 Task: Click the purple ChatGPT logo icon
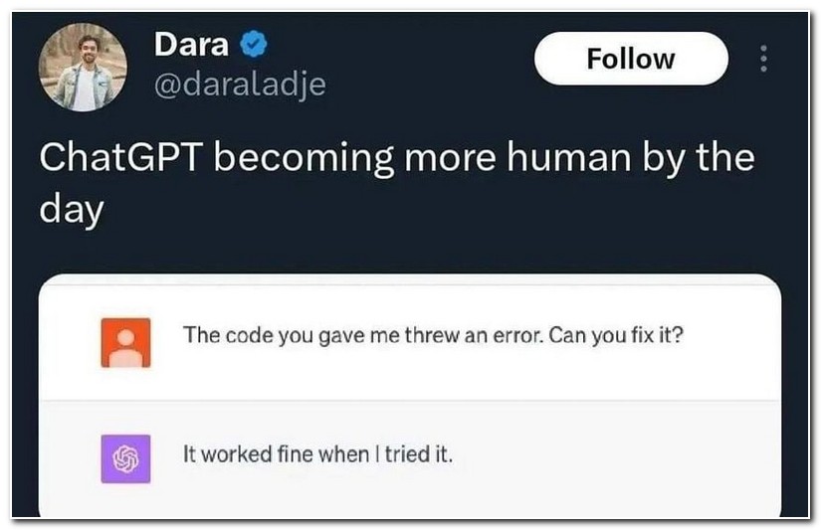tap(125, 459)
